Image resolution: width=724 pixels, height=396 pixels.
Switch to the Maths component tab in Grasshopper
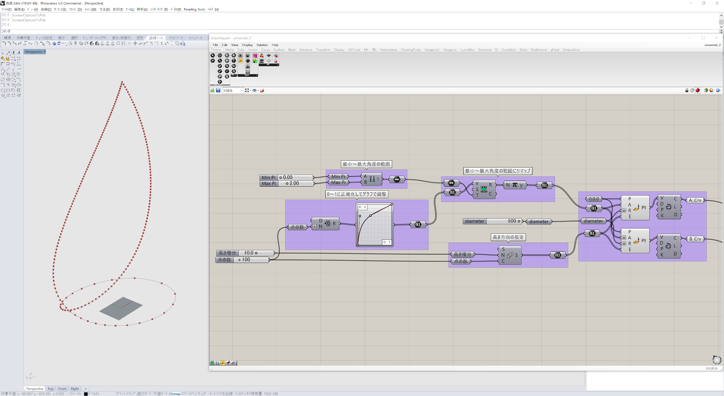pyautogui.click(x=229, y=50)
